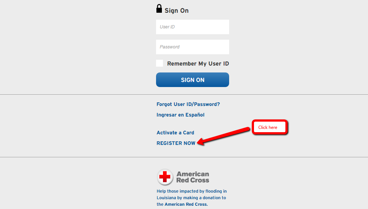This screenshot has height=209, width=368.
Task: Click the 'Click here' text inside callout
Action: pos(268,127)
